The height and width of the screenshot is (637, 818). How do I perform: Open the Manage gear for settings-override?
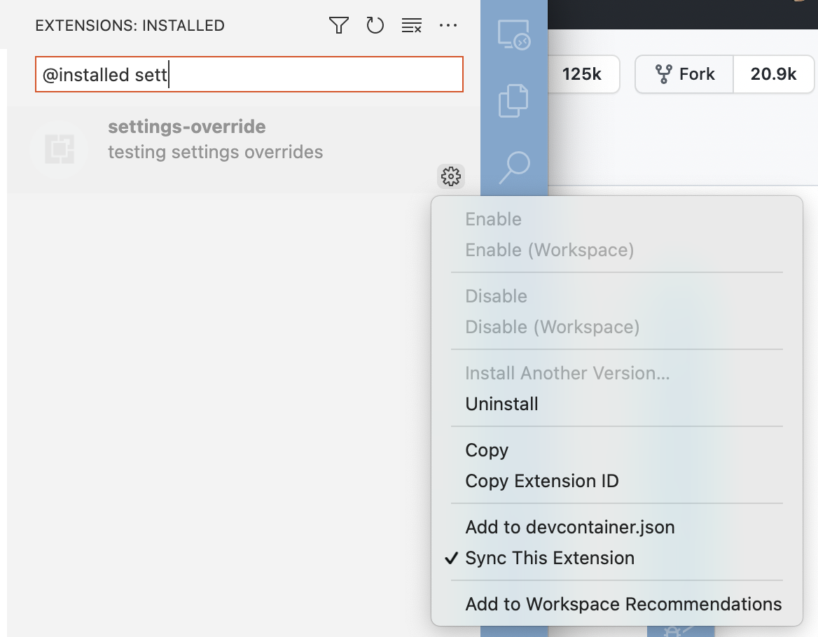[x=450, y=176]
